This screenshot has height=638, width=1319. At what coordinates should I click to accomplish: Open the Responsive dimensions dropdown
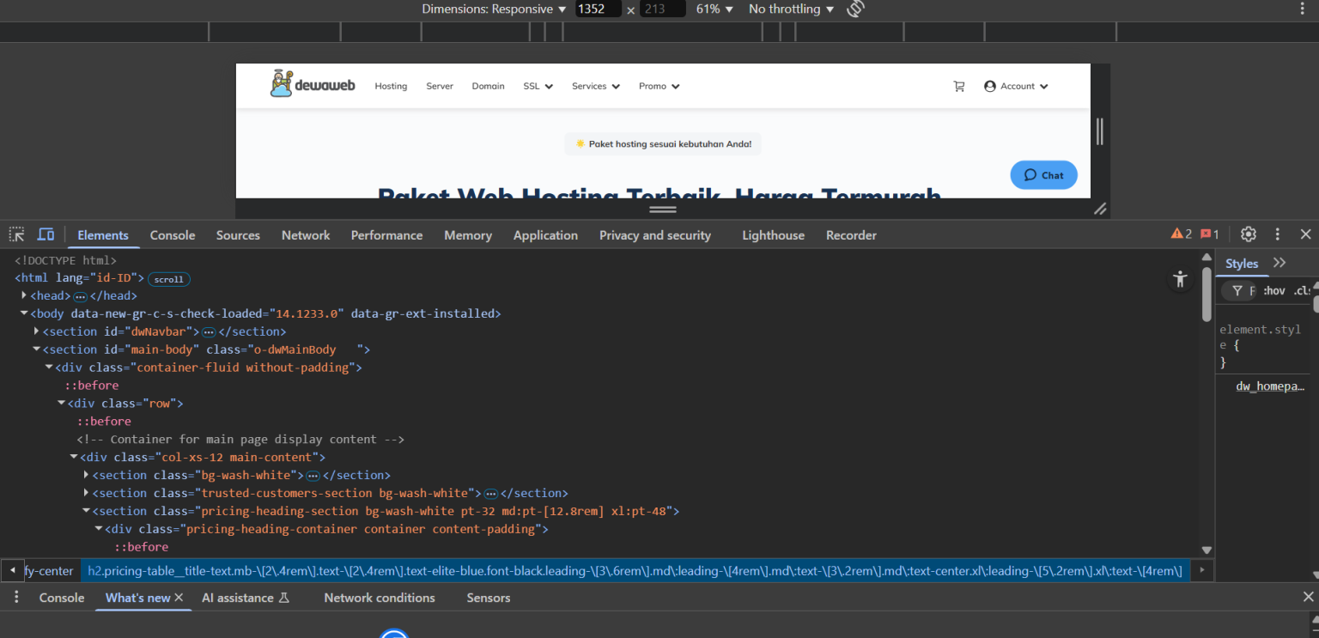(495, 9)
